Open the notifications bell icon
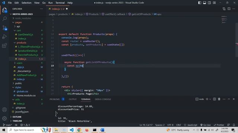The image size is (238, 133). click(234, 125)
